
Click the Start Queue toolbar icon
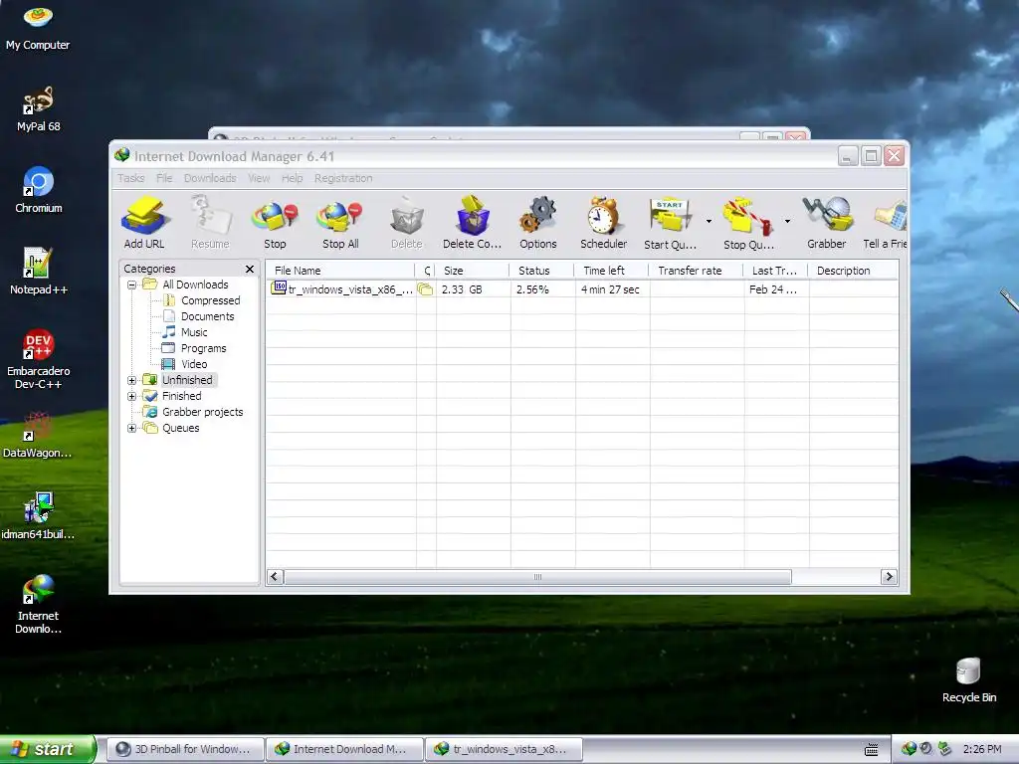point(670,223)
